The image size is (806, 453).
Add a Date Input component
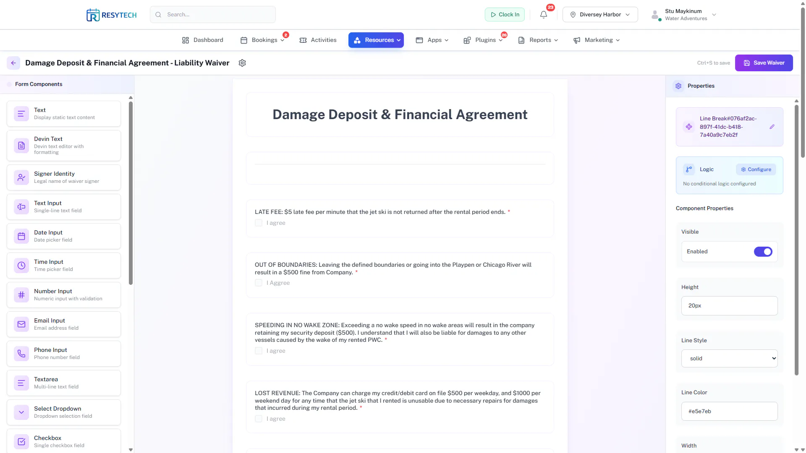(64, 236)
